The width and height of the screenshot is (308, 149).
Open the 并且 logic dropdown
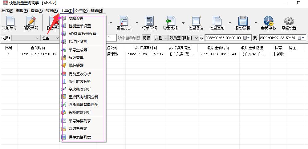point(160,38)
